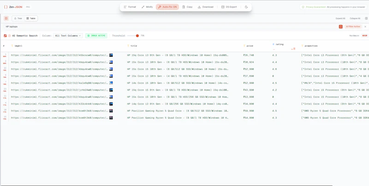
Task: Adjust the Threshold slider handle
Action: point(137,36)
